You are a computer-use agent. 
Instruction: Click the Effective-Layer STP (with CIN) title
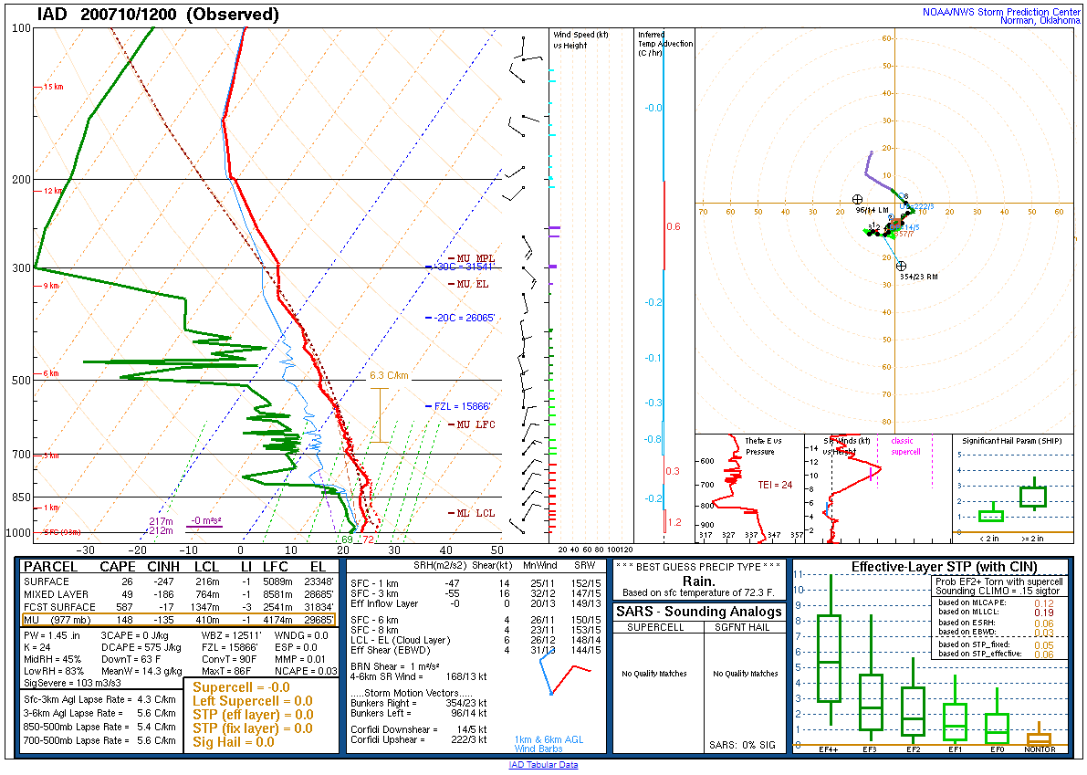pyautogui.click(x=945, y=567)
